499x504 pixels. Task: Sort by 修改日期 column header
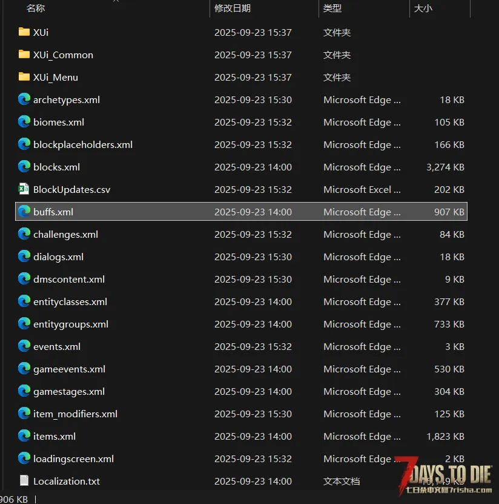click(233, 8)
